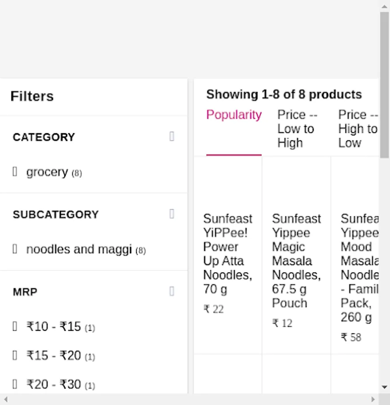Click the ₹ 12 price of Magic Masala
Screen dimensions: 390x405
(x=282, y=323)
